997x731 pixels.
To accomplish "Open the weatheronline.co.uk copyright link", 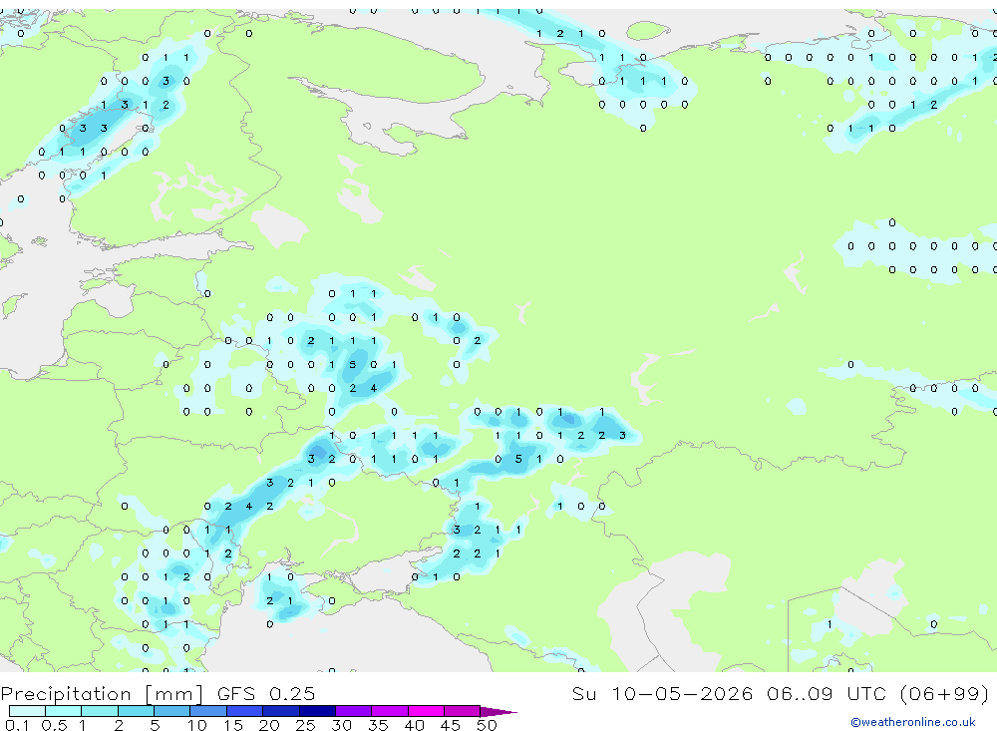I will pyautogui.click(x=913, y=722).
